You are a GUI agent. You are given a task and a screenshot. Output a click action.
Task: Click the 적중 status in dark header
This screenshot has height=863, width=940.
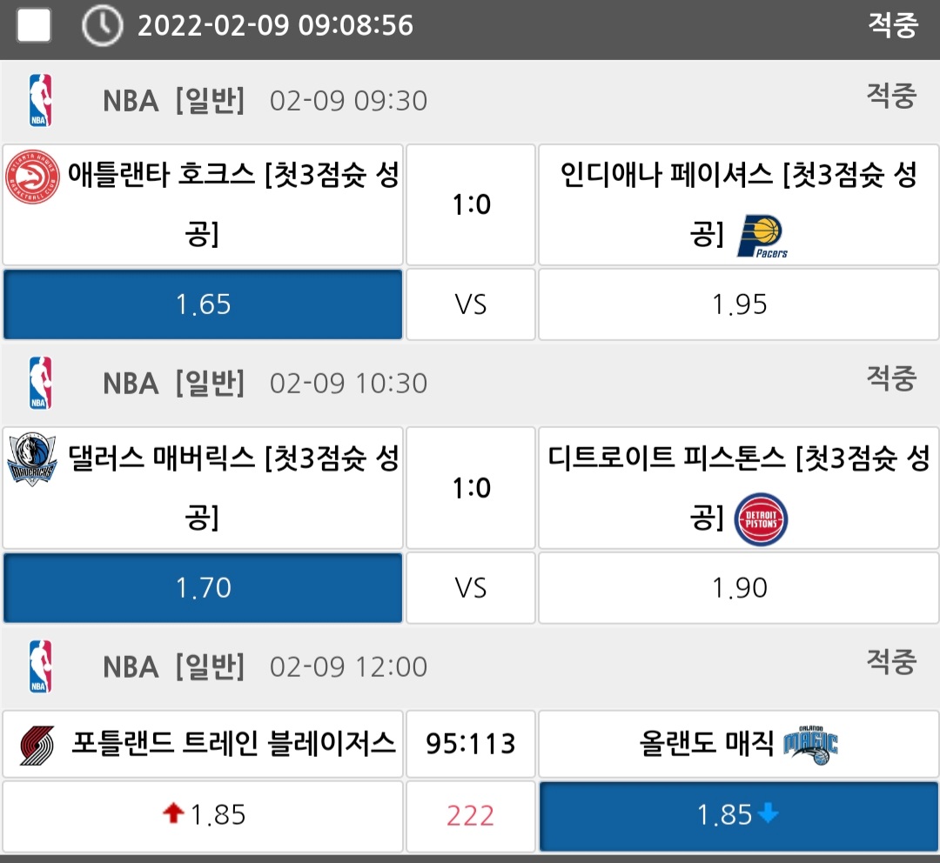(x=892, y=25)
